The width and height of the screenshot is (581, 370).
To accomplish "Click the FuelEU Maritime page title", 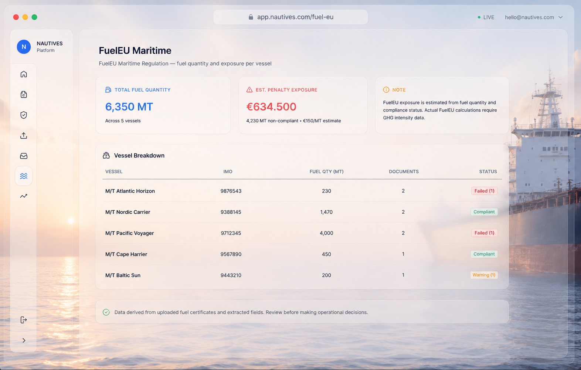I will (x=135, y=51).
